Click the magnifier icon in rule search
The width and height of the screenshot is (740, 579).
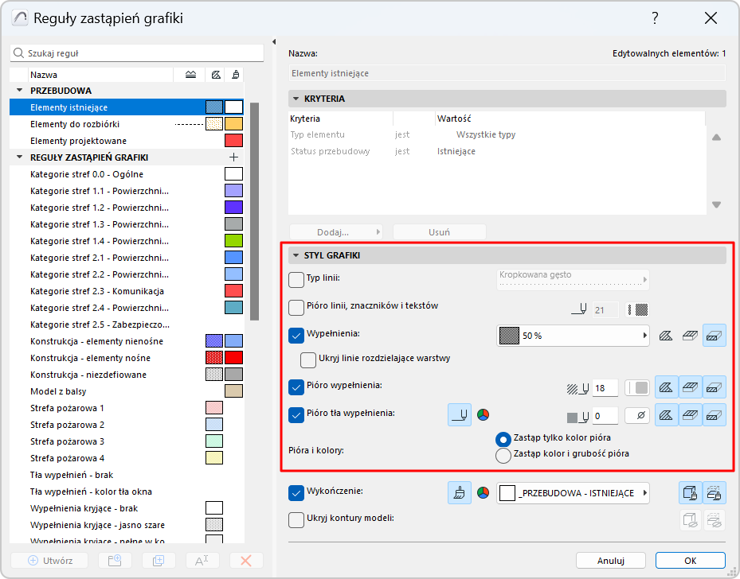(x=18, y=52)
